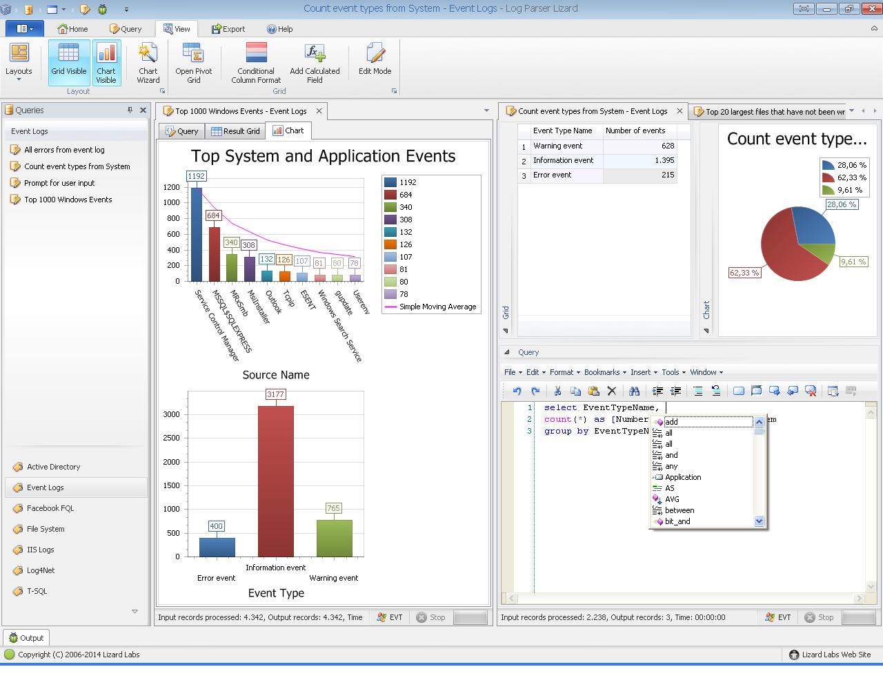Select the IIS Logs category

[40, 550]
